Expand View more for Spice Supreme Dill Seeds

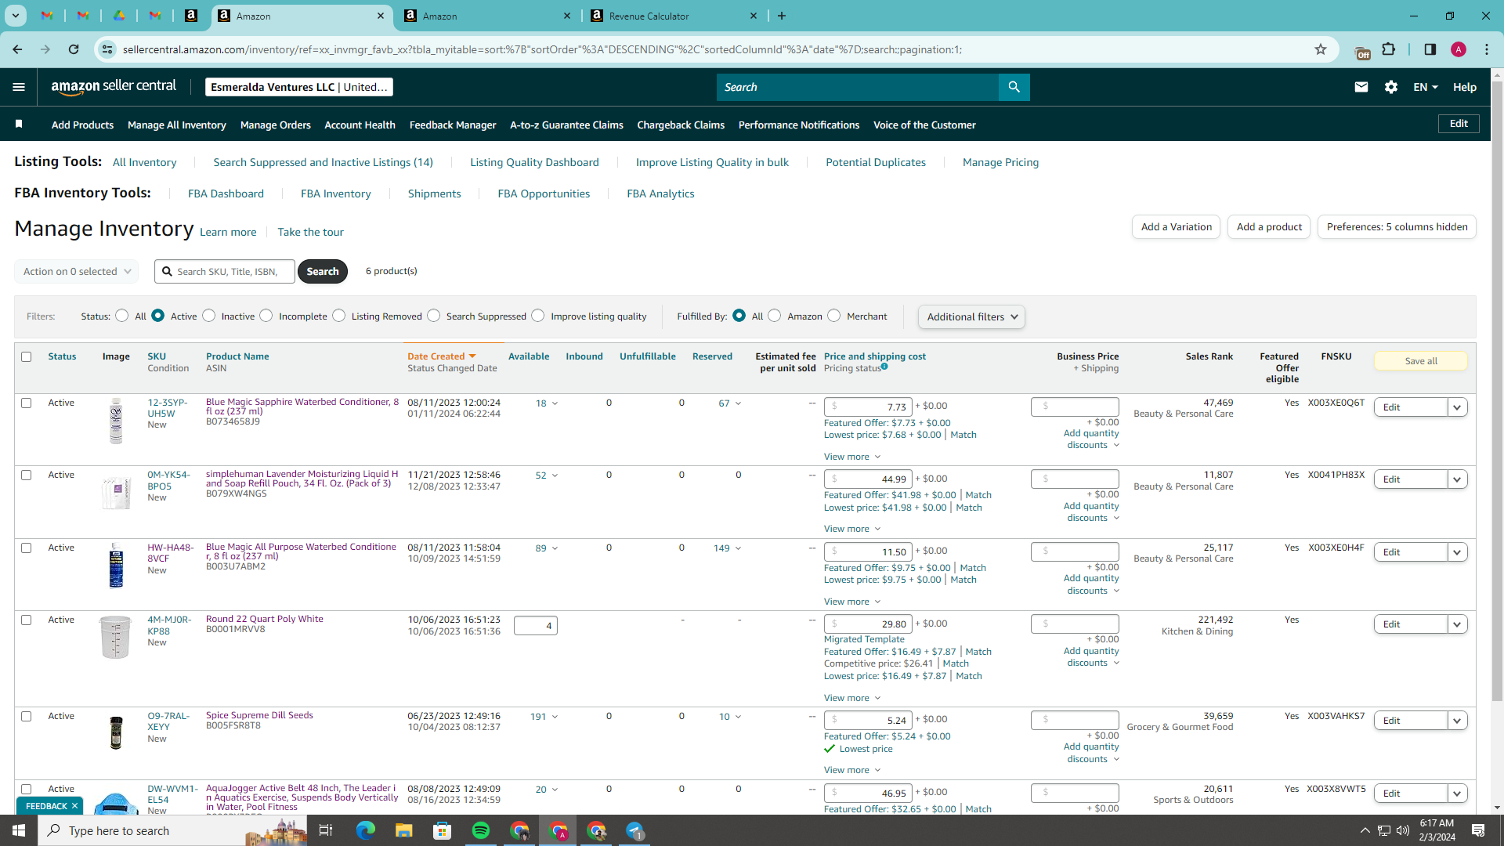pos(852,770)
